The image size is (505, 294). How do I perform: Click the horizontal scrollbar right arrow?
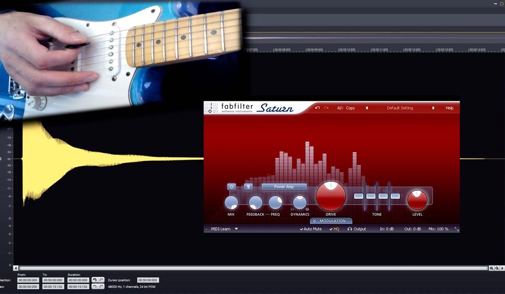[x=502, y=268]
